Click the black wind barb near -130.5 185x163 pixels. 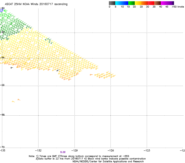tap(58, 70)
